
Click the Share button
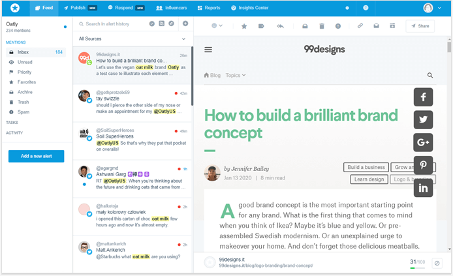pos(420,26)
